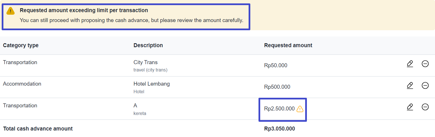Edit the City Trans row with pencil icon
This screenshot has height=137, width=435.
click(x=410, y=64)
